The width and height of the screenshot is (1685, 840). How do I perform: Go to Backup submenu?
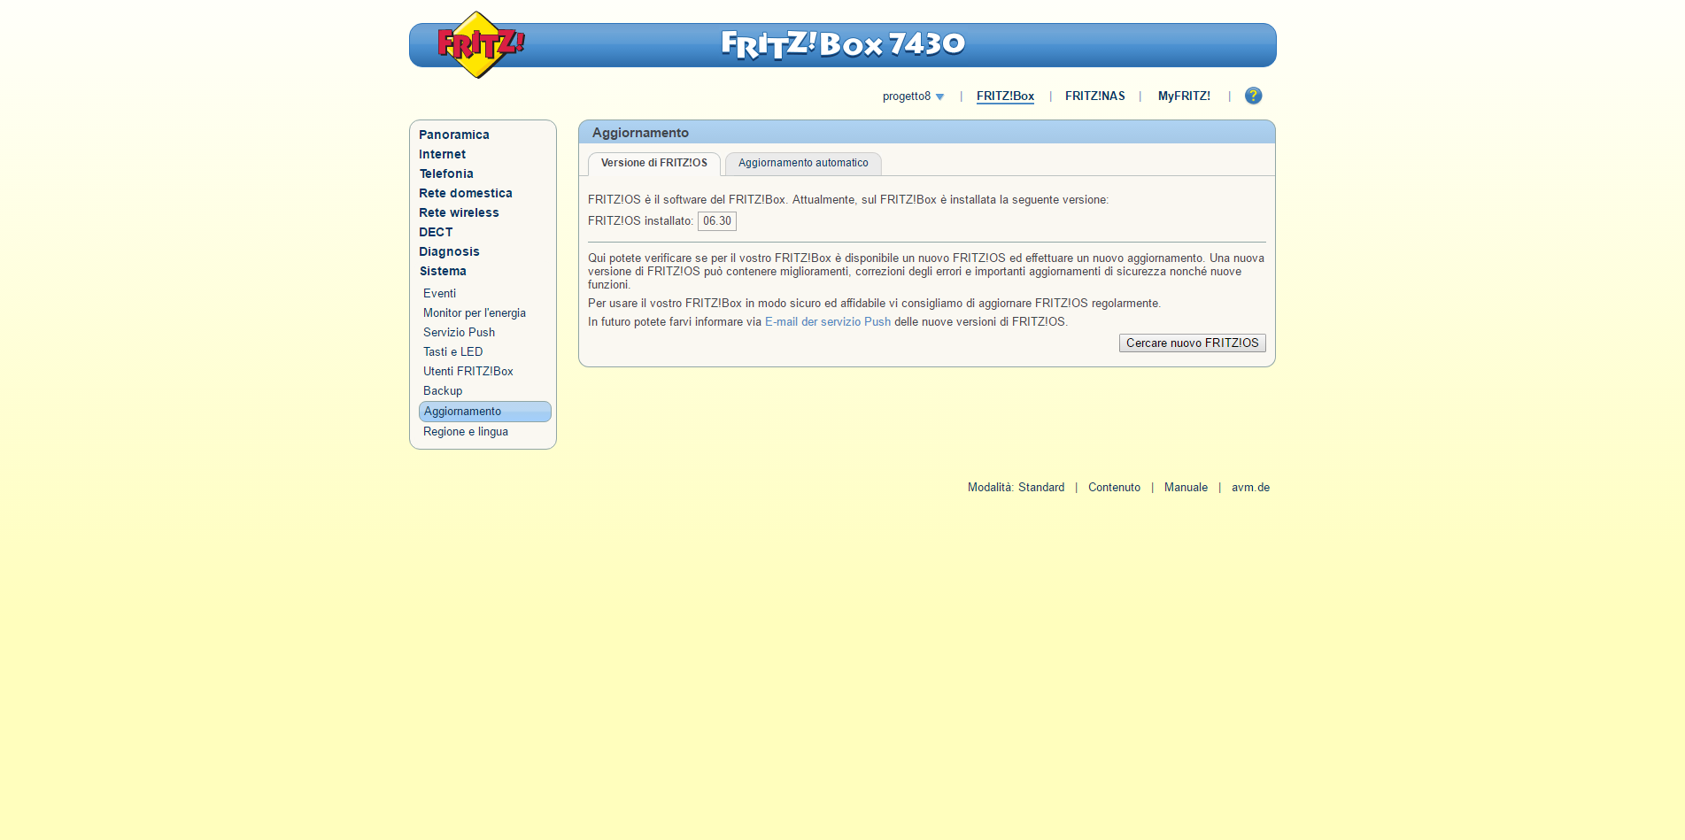click(x=443, y=390)
